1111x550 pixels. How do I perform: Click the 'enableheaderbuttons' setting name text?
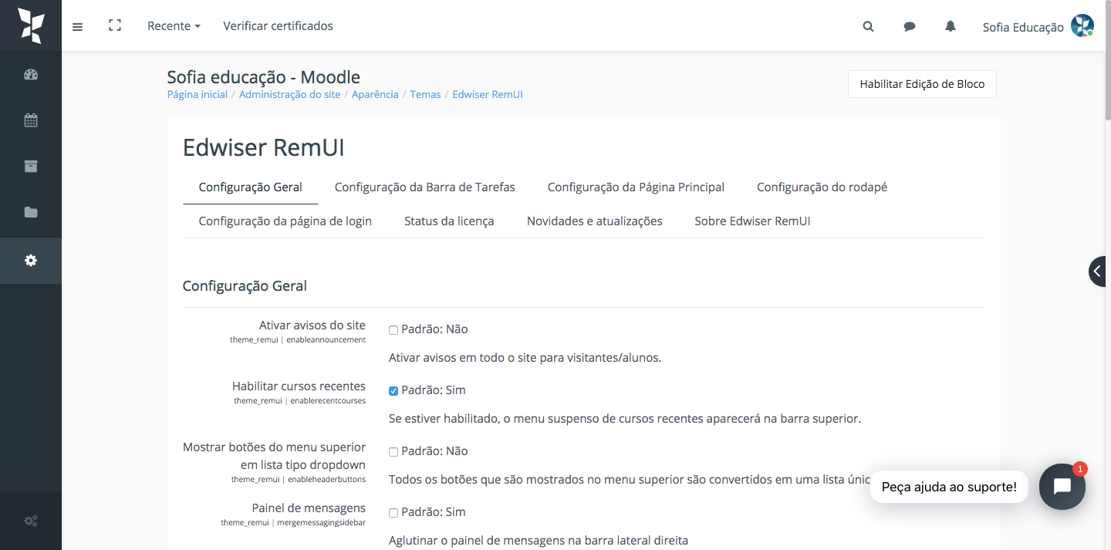click(x=326, y=480)
